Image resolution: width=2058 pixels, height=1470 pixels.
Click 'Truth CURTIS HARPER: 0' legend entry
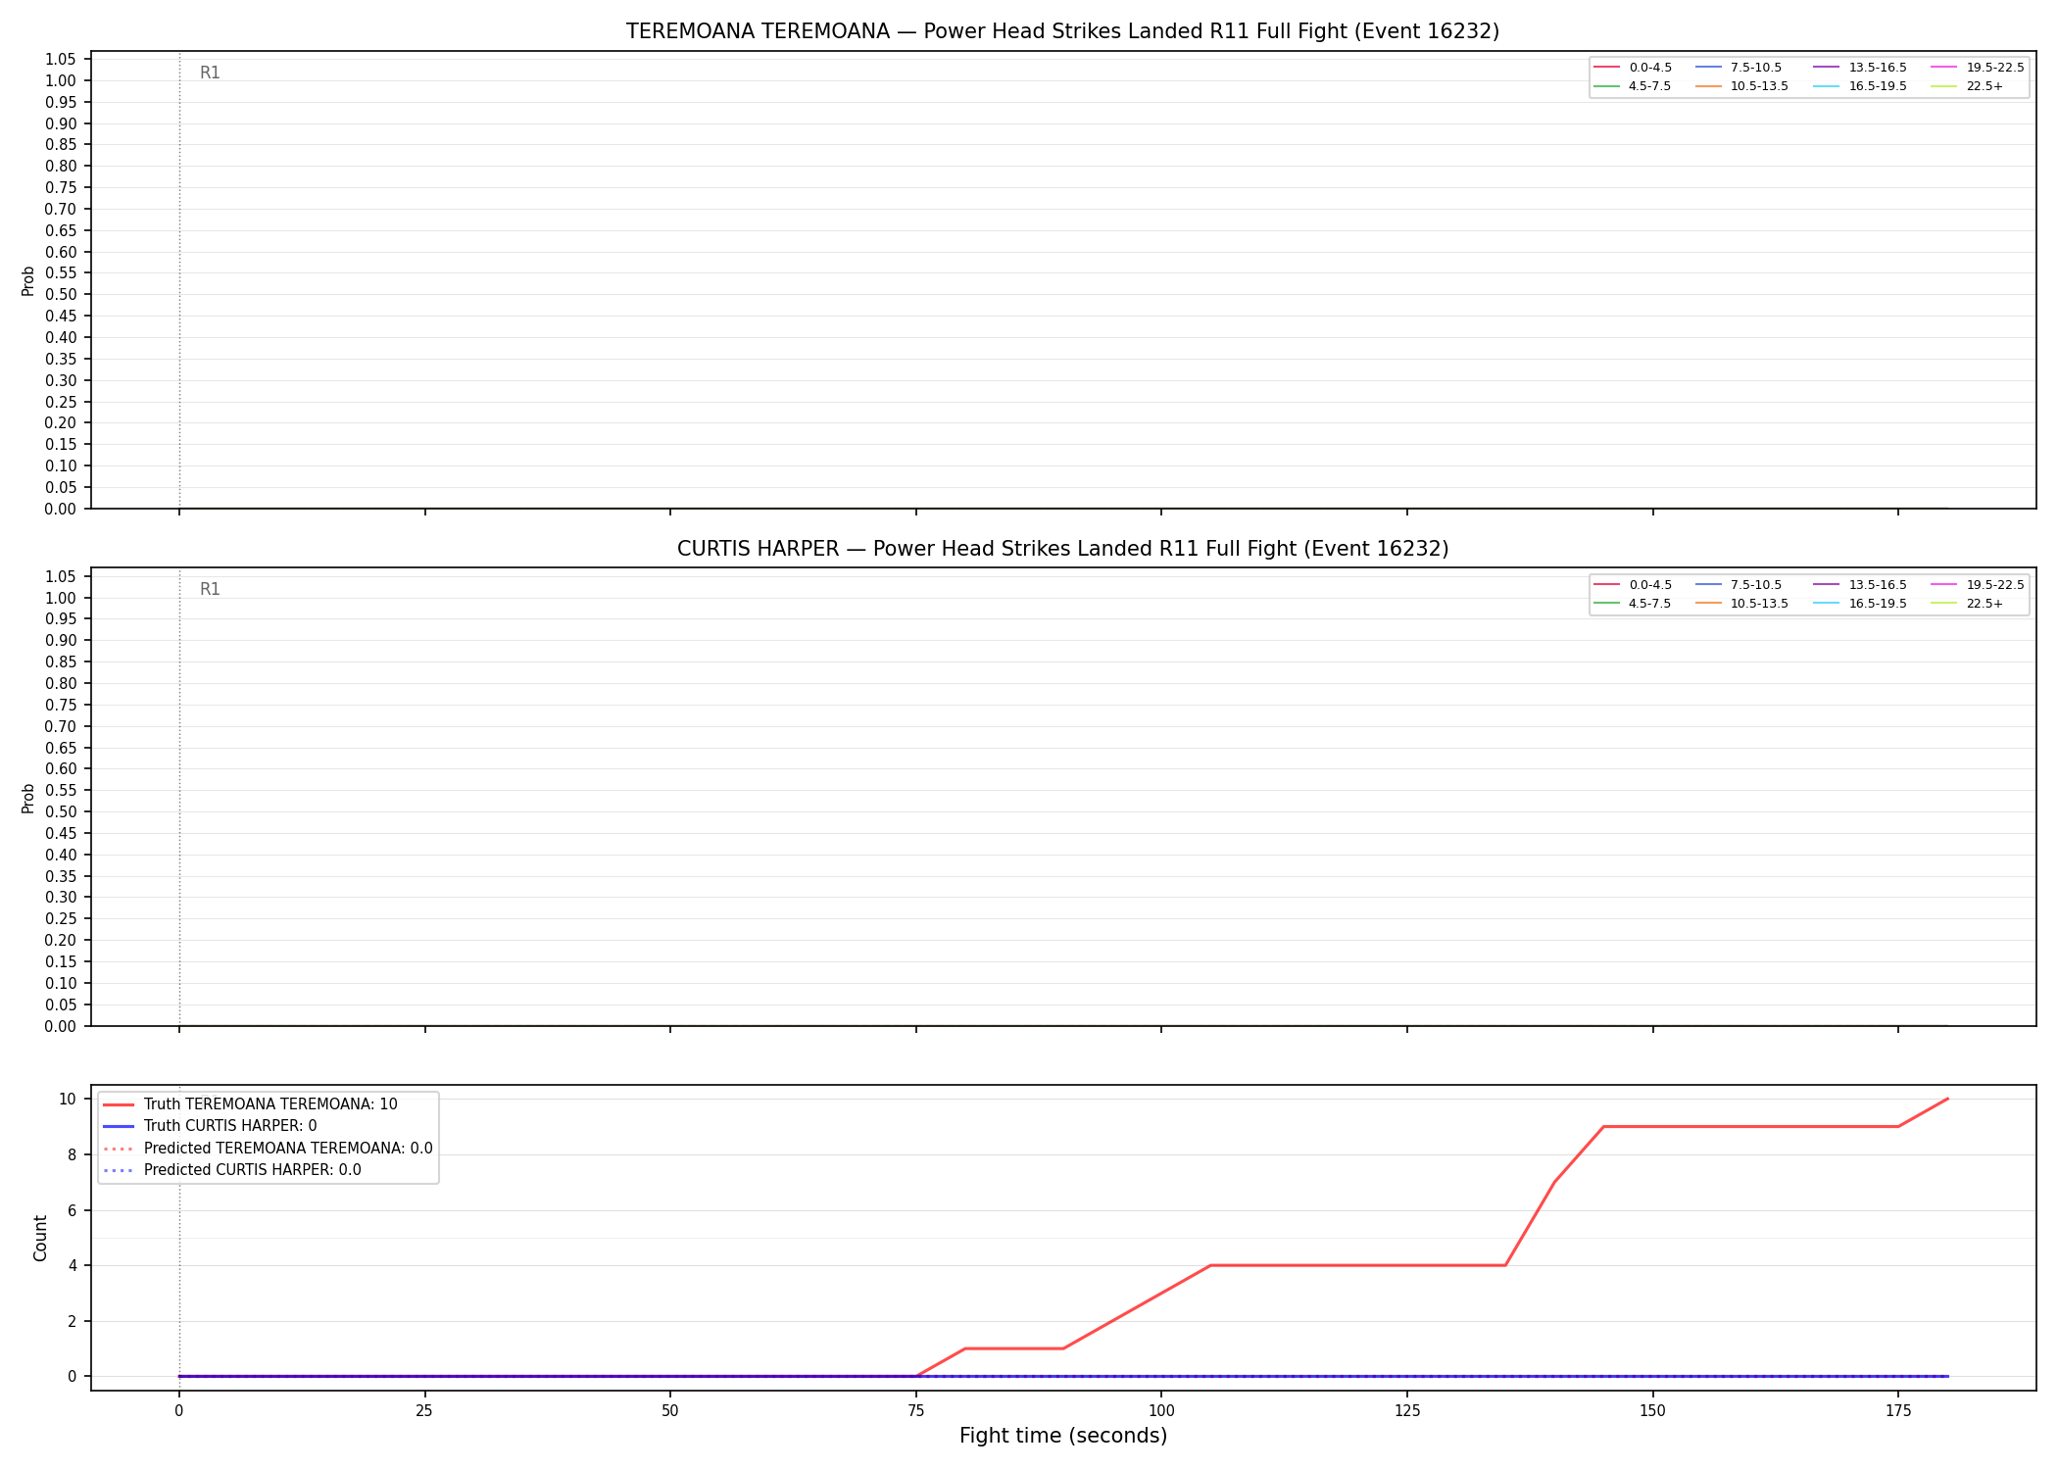(210, 1126)
